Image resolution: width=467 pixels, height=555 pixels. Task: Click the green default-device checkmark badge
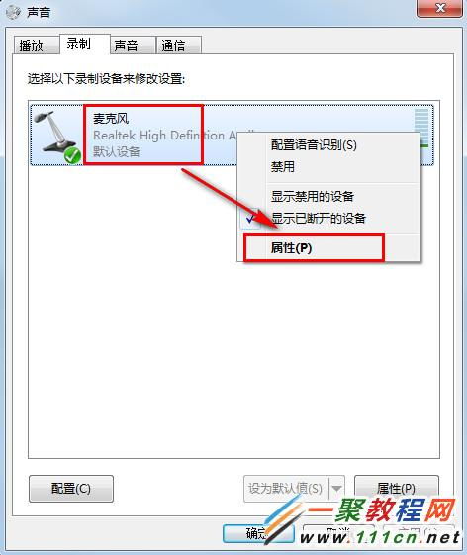[x=72, y=156]
